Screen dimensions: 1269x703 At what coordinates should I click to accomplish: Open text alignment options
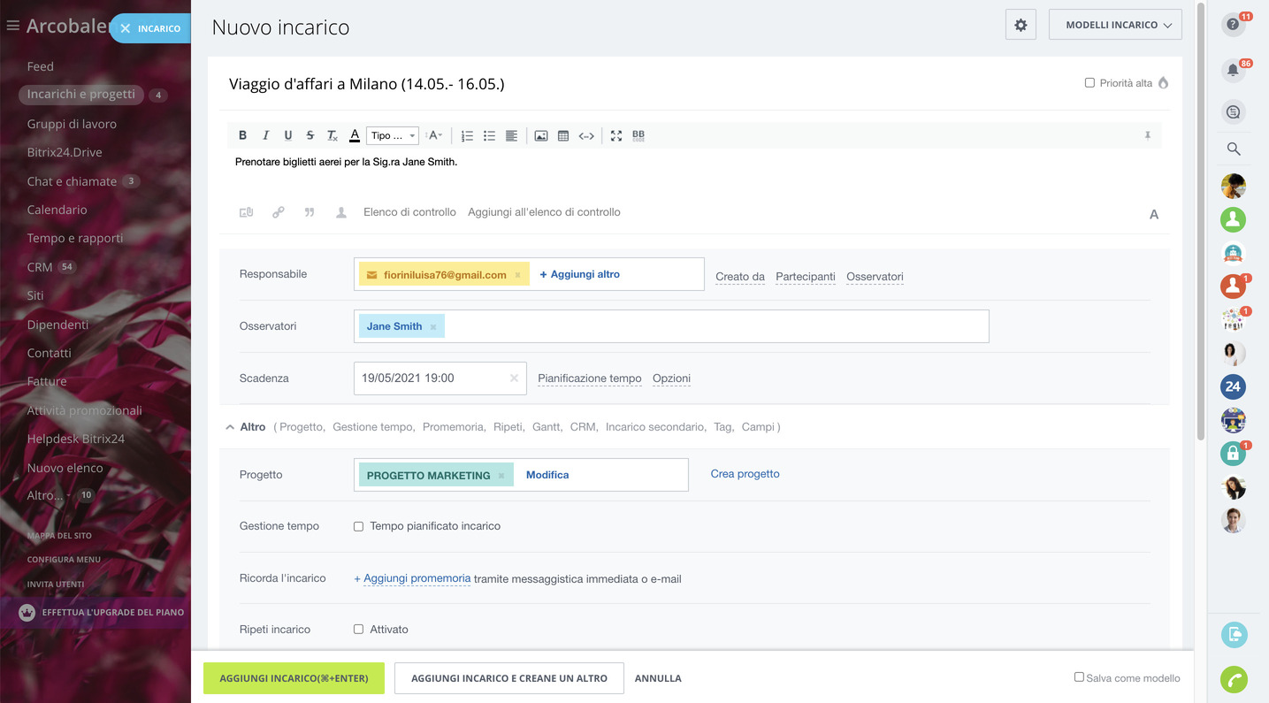pos(511,135)
